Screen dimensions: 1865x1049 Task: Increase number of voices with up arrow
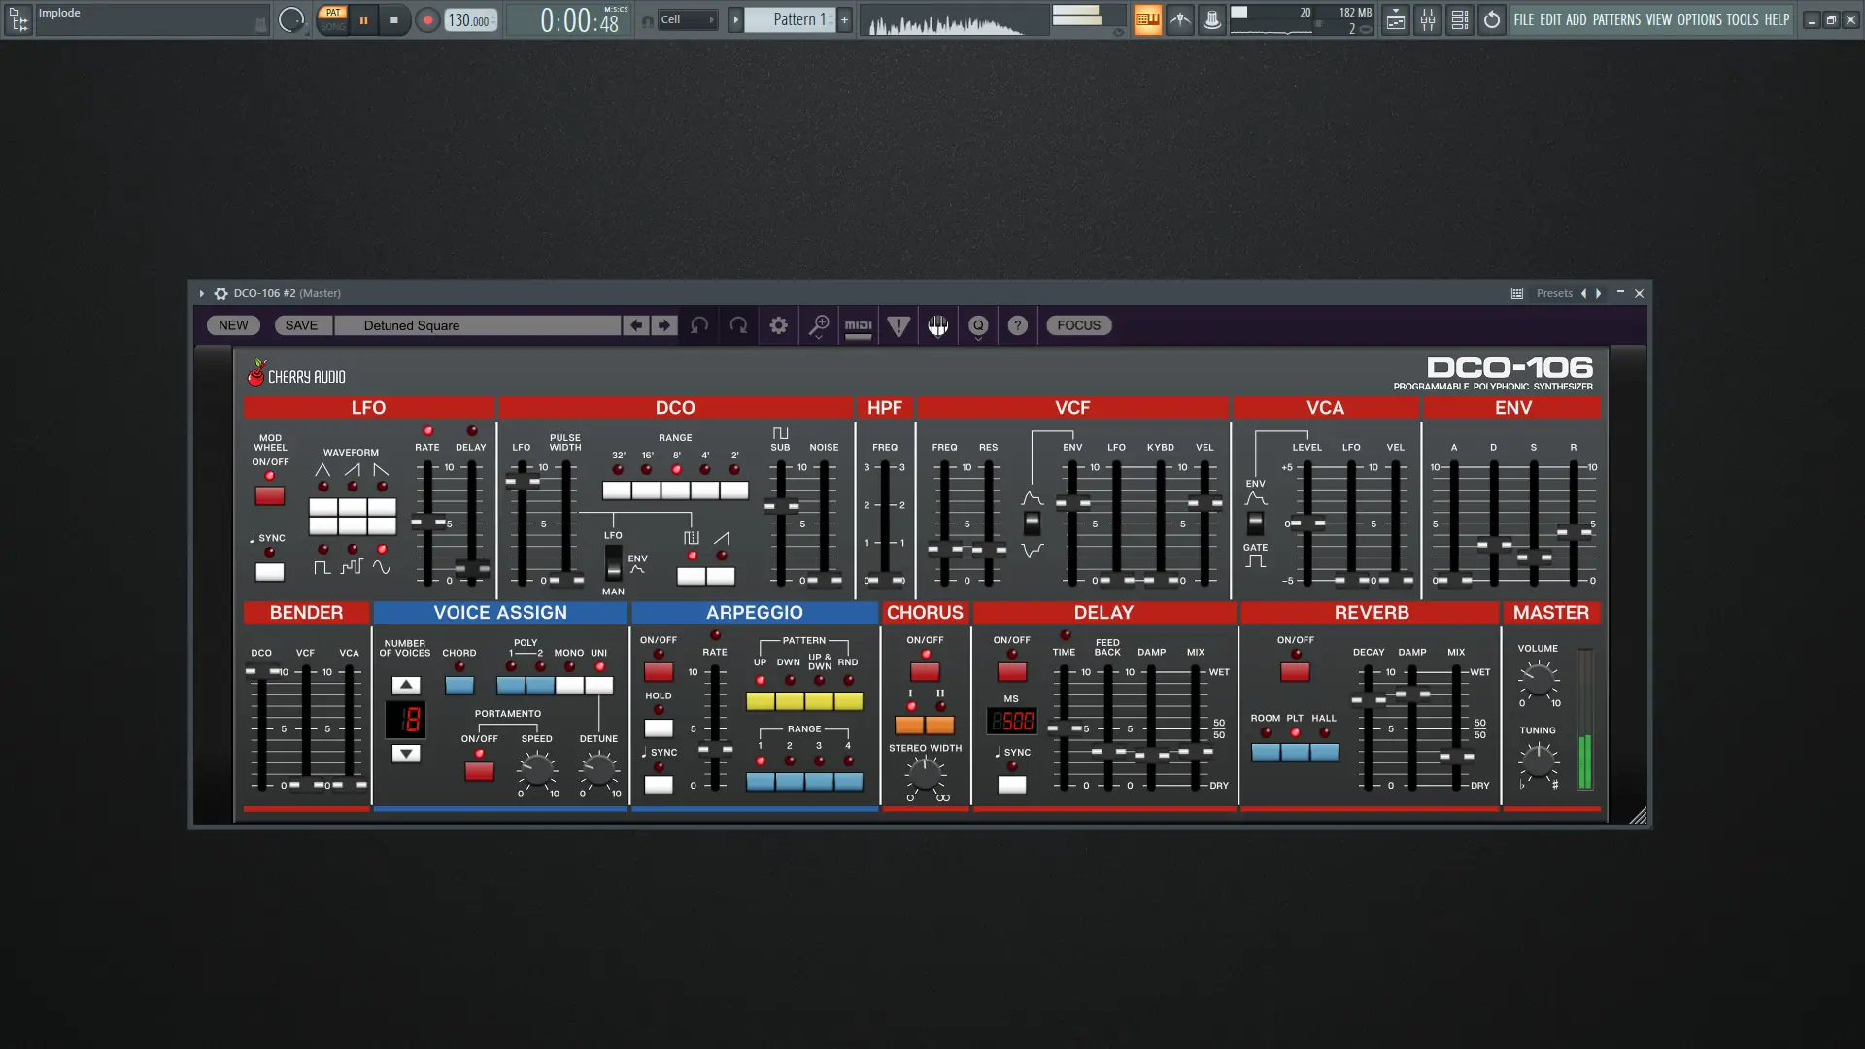[406, 685]
